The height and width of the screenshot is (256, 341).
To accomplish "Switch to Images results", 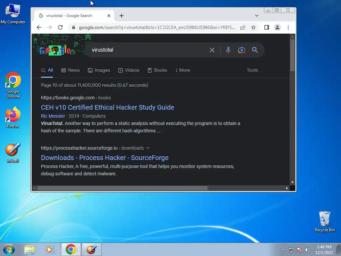I will click(99, 70).
